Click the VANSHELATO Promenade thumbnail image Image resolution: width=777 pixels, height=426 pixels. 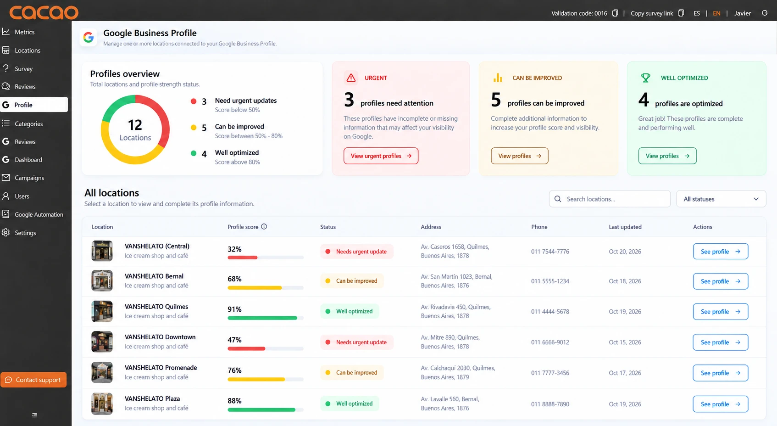[102, 372]
